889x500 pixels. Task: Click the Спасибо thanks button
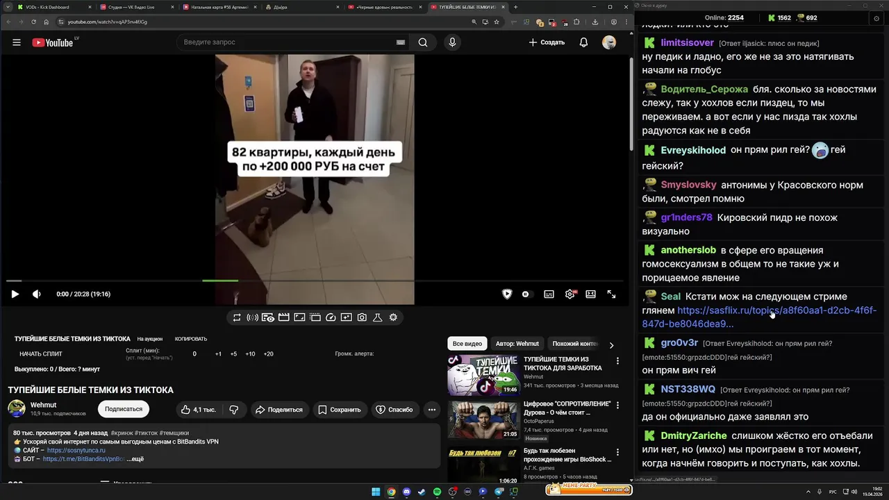coord(394,410)
